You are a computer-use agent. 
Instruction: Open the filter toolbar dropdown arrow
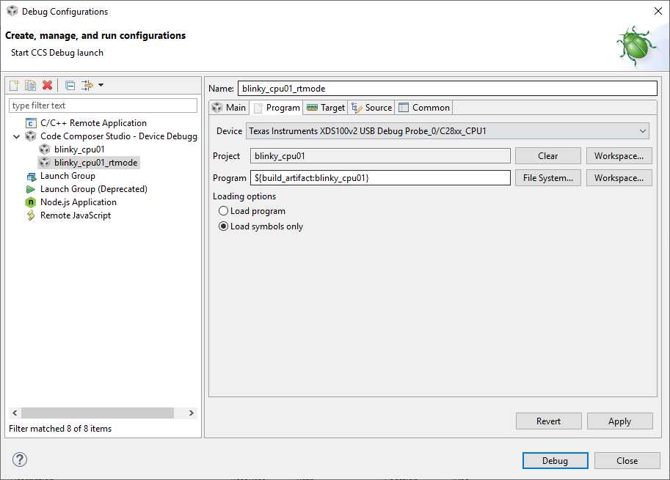tap(101, 85)
